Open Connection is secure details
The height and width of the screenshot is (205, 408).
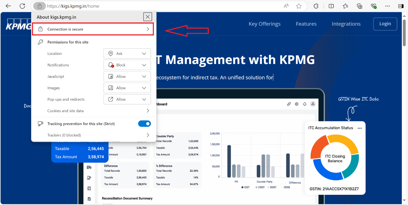[93, 29]
